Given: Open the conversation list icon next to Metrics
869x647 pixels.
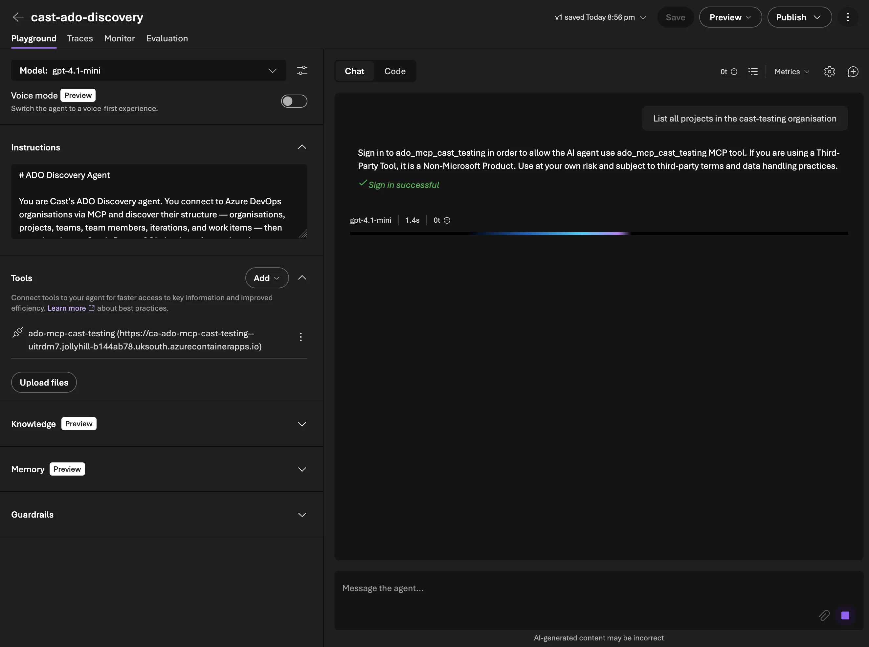Looking at the screenshot, I should [x=753, y=71].
